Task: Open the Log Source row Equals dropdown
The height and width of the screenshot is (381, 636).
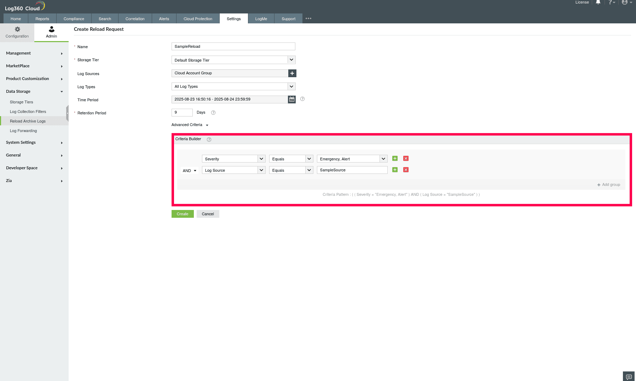Action: point(291,170)
